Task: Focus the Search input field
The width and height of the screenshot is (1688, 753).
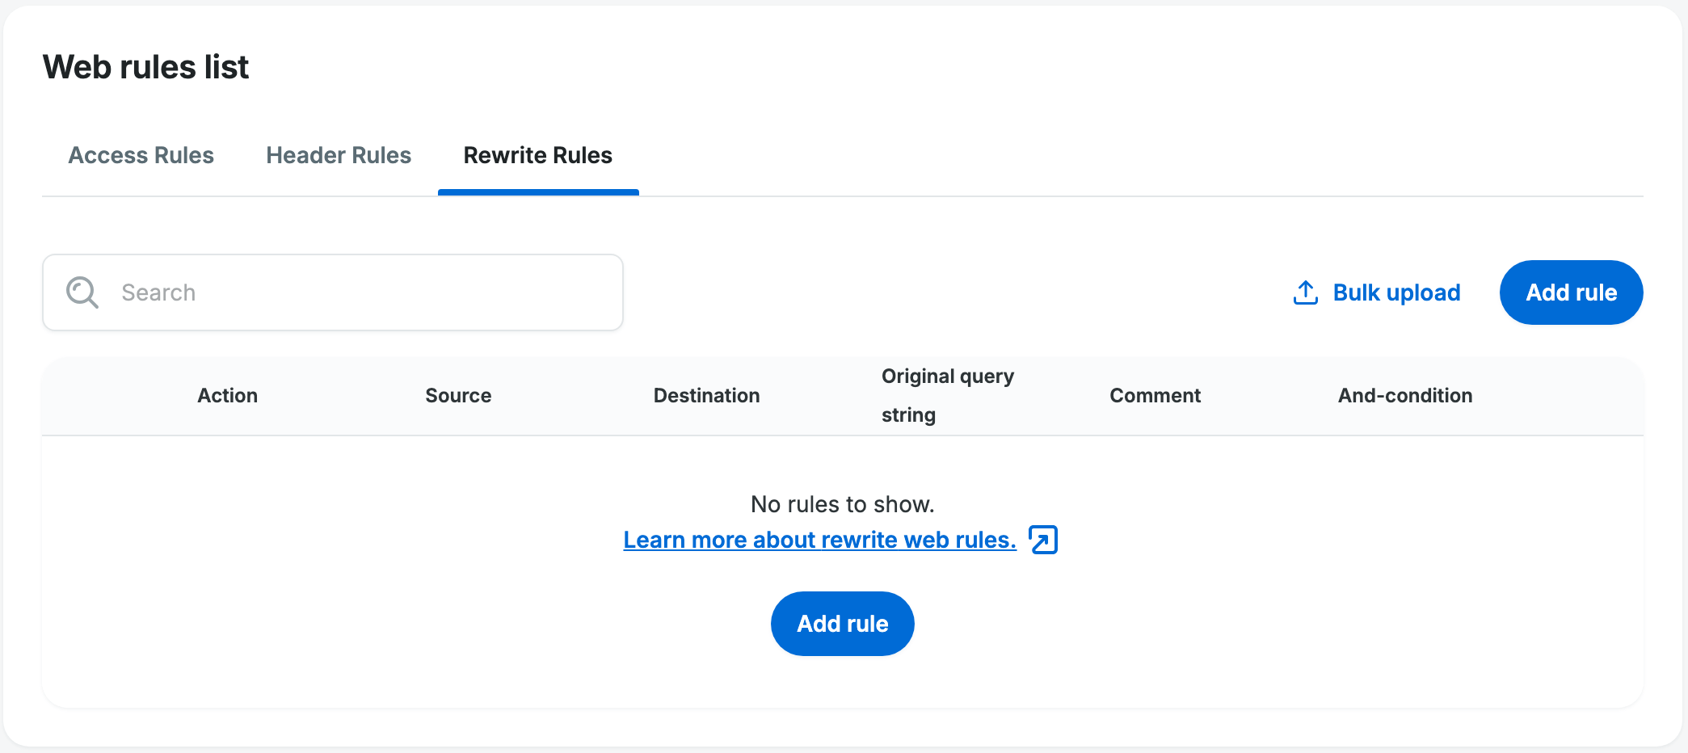Action: point(364,292)
